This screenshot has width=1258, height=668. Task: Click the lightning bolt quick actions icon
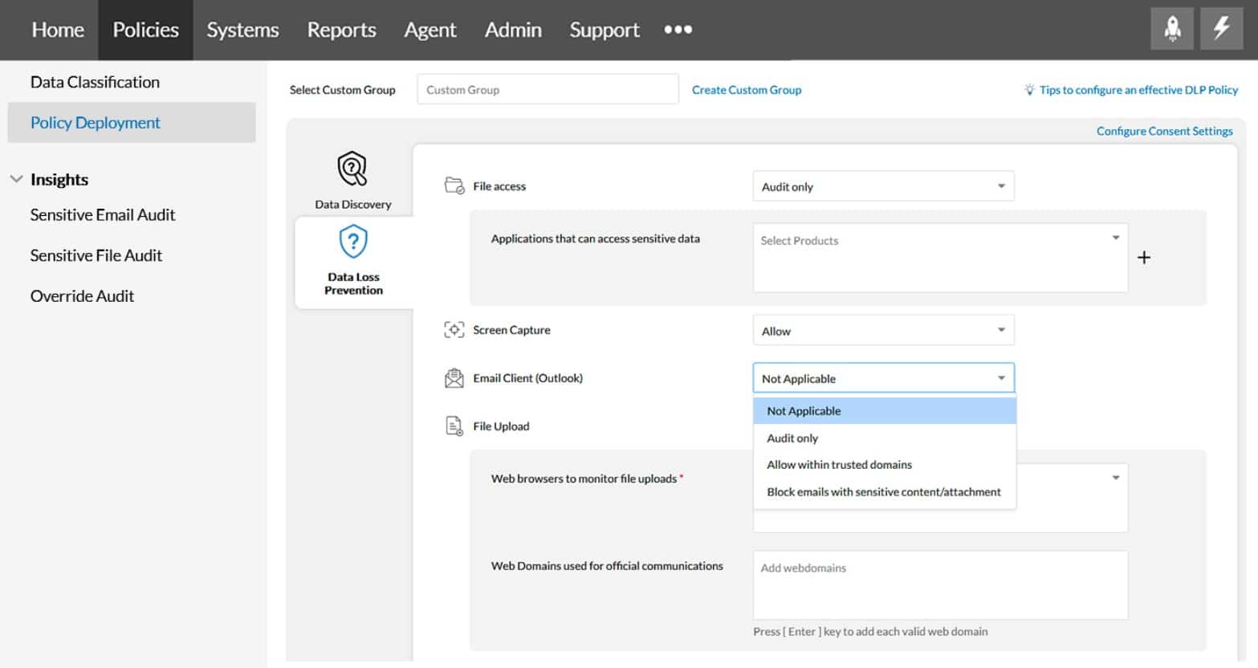(1221, 30)
